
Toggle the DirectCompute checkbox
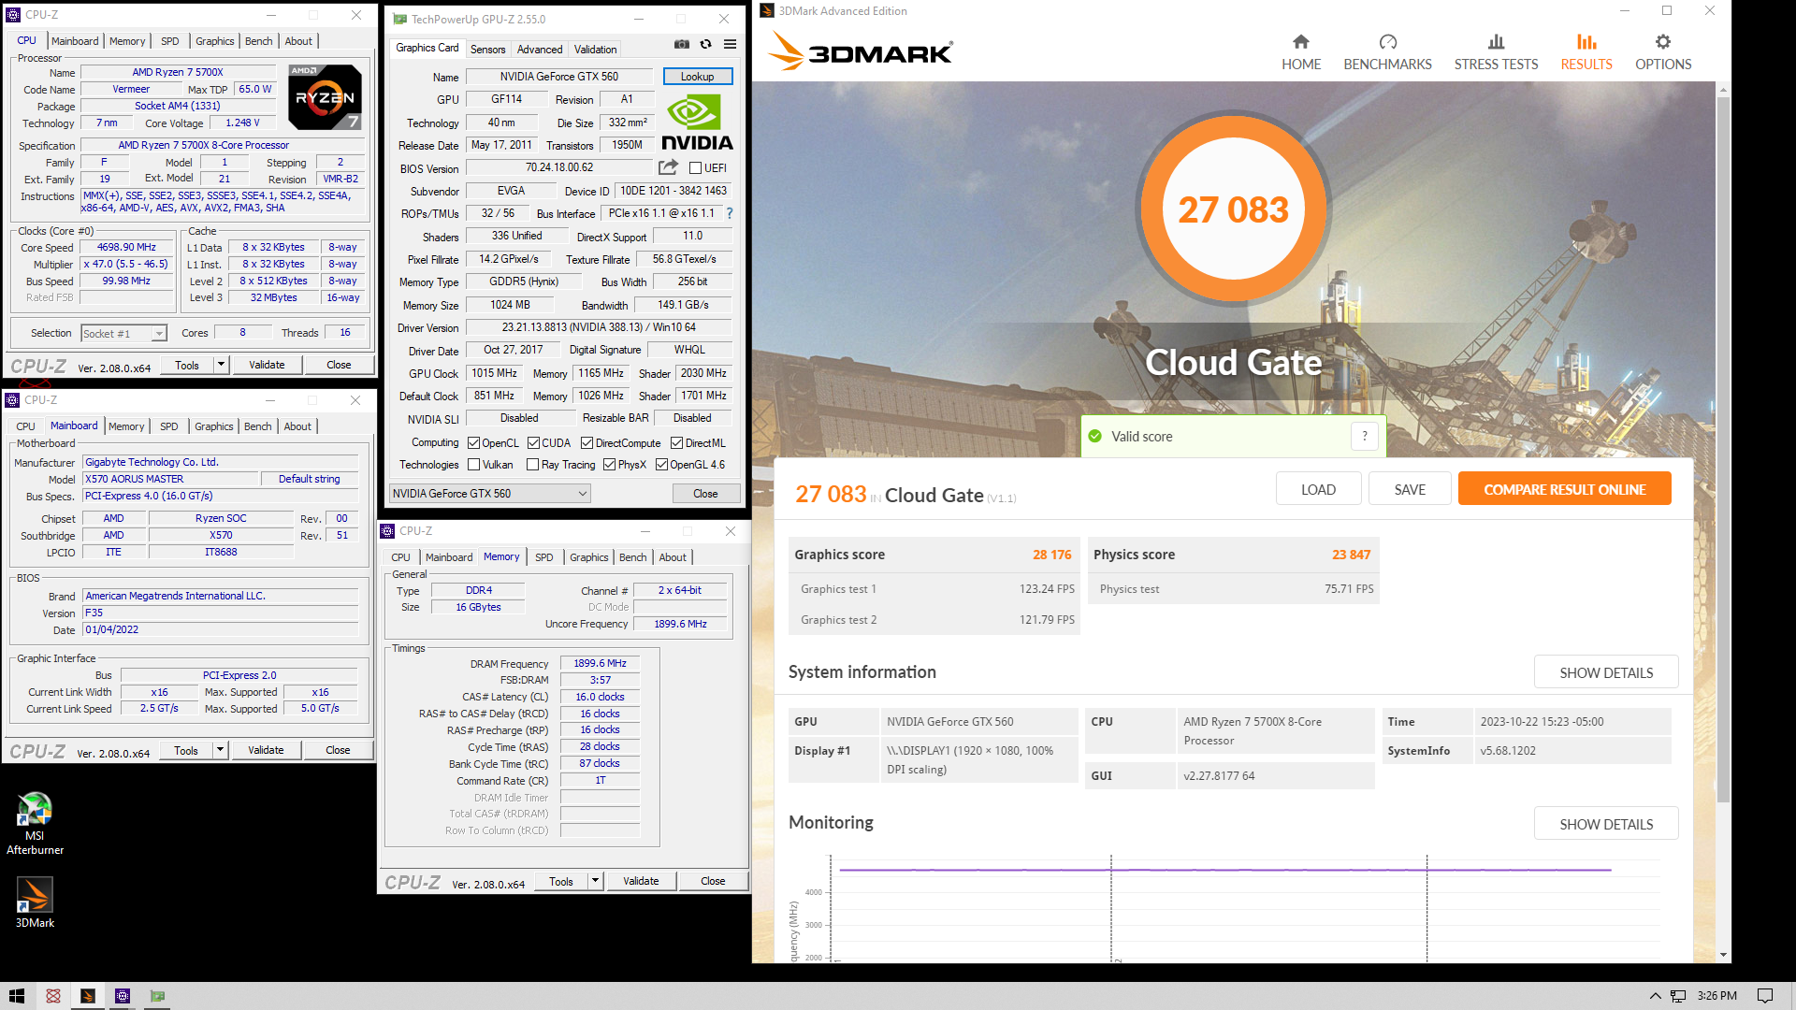tap(587, 443)
